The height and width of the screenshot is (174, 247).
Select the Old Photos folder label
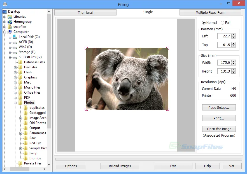click(x=38, y=123)
